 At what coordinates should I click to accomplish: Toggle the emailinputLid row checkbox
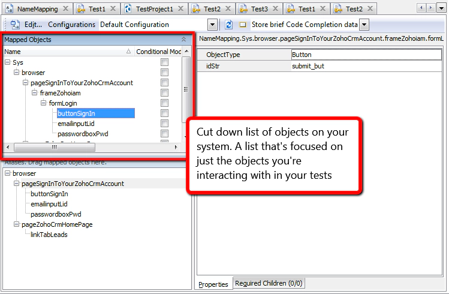pos(164,123)
